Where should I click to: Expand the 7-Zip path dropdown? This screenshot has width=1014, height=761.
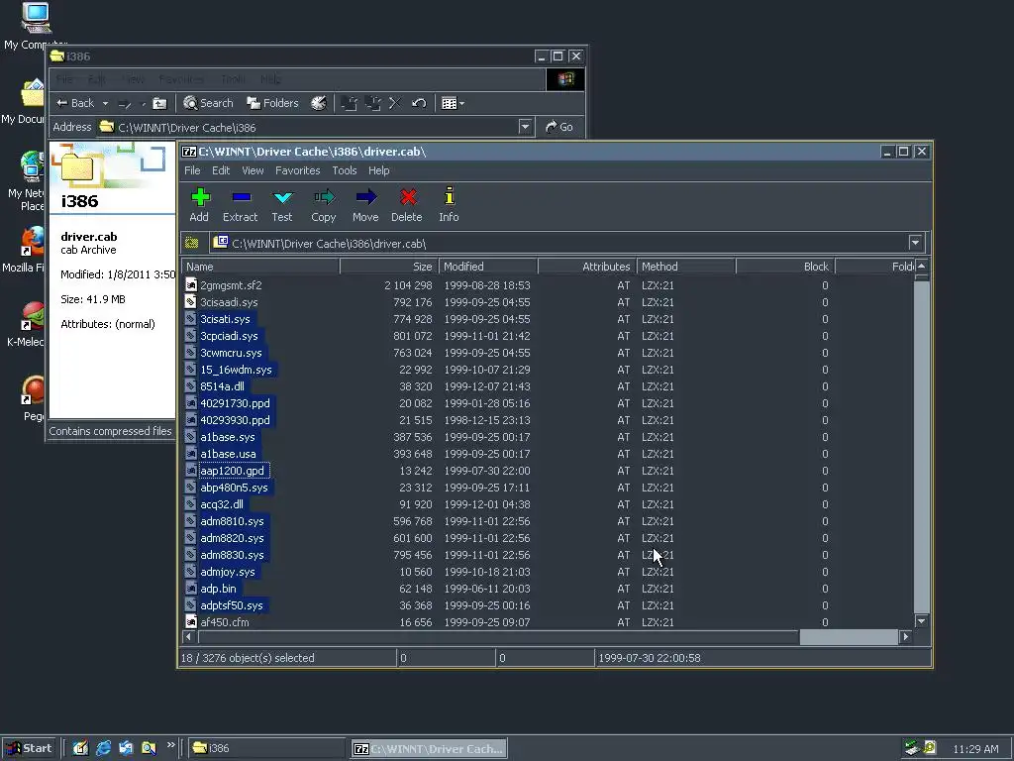pos(915,244)
